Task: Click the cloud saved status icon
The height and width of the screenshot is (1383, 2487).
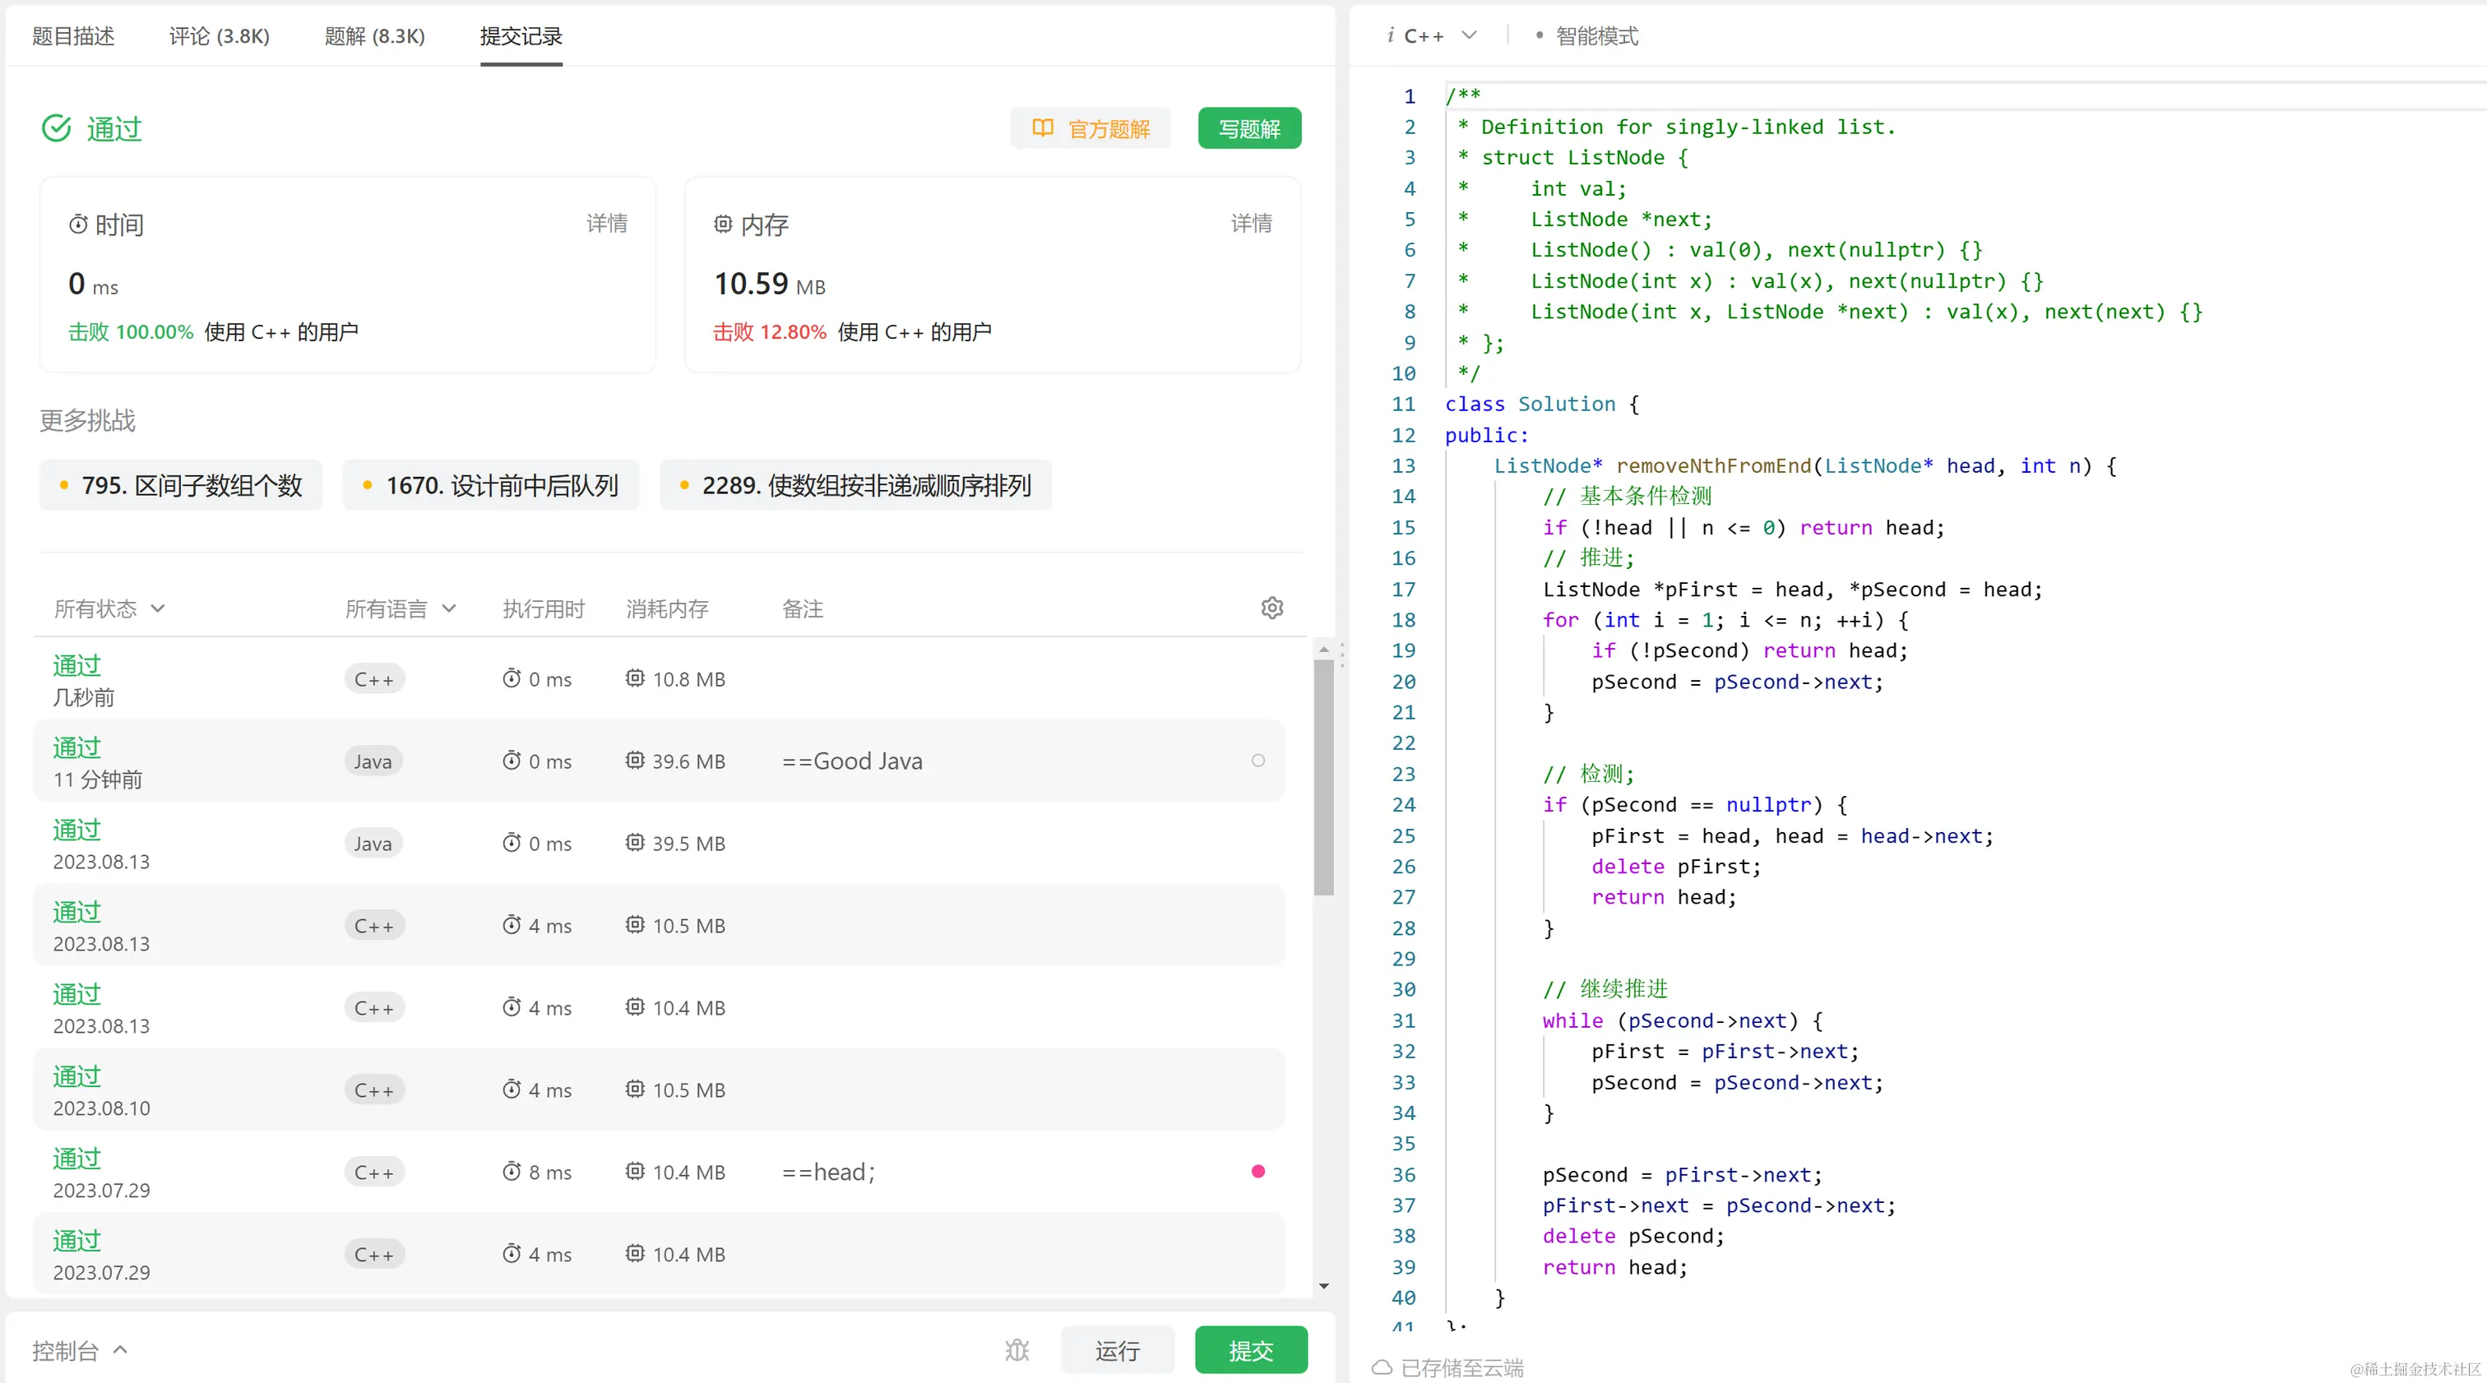Action: [1382, 1367]
